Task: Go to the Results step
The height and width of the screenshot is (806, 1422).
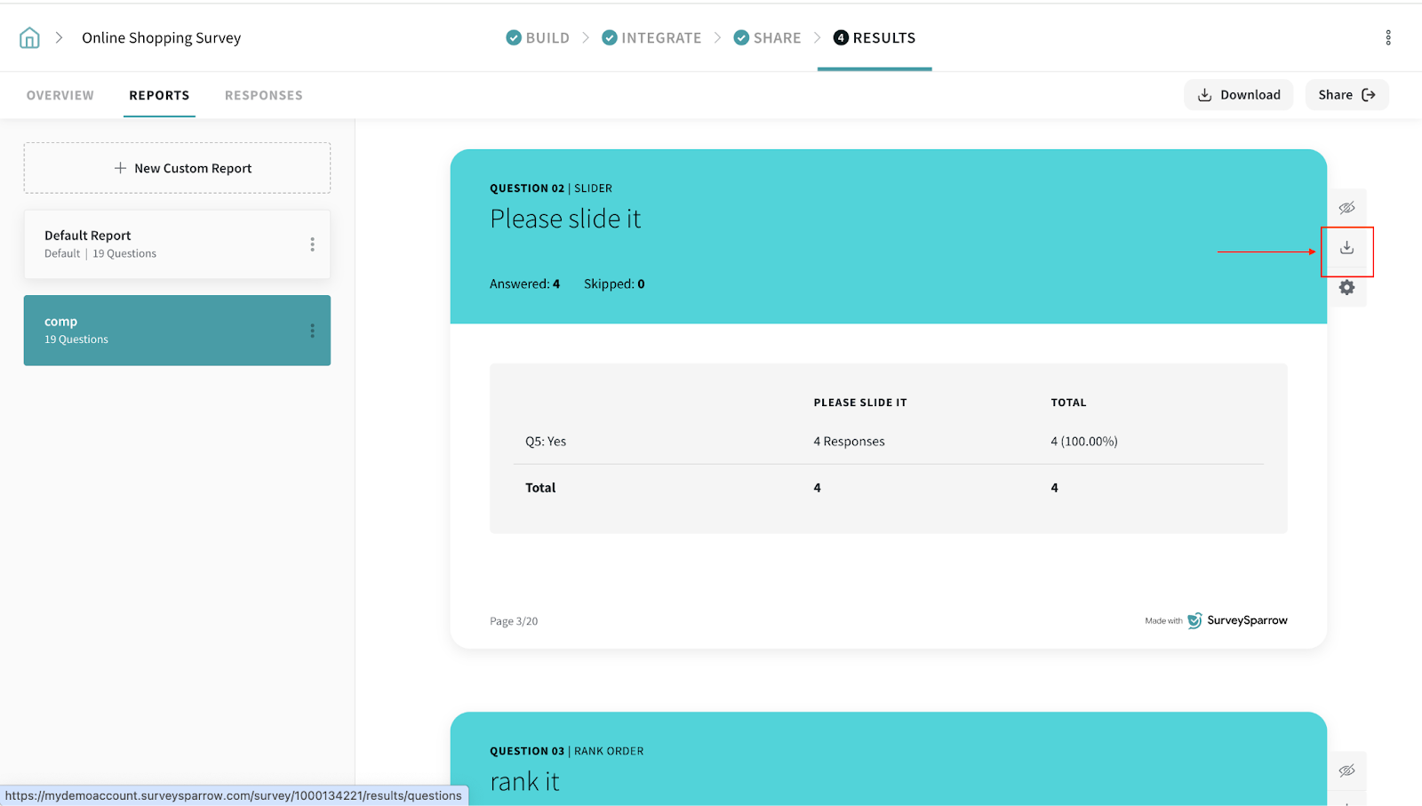Action: pyautogui.click(x=875, y=37)
